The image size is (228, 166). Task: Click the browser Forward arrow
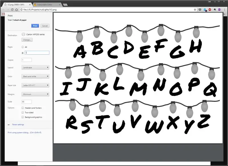(x=8, y=10)
